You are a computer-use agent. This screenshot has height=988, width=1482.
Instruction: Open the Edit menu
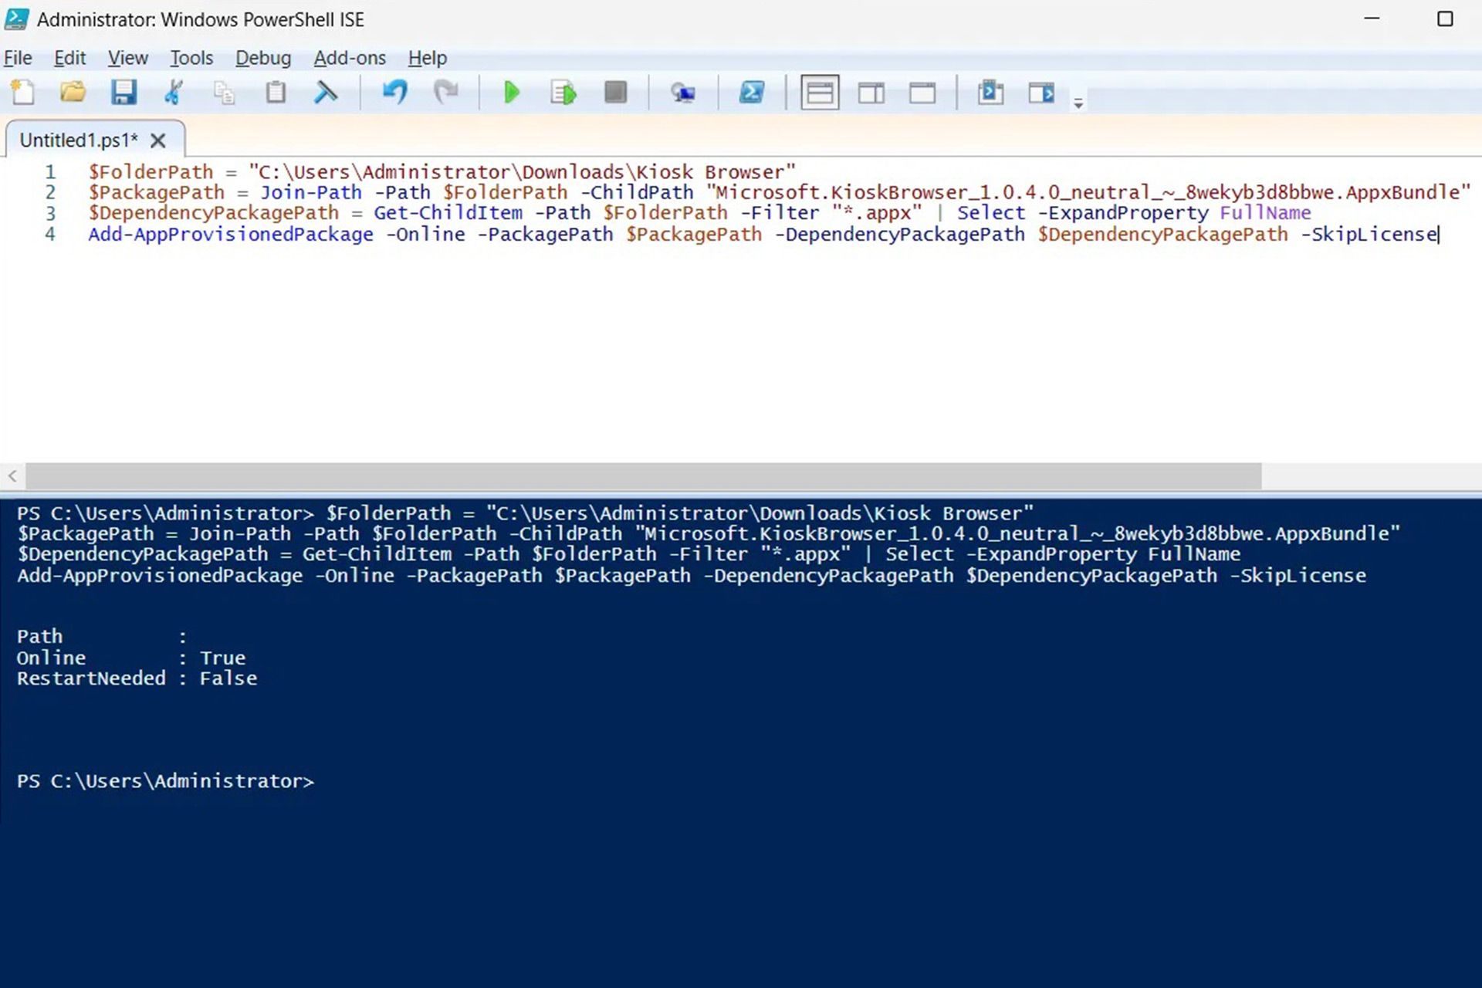point(70,58)
